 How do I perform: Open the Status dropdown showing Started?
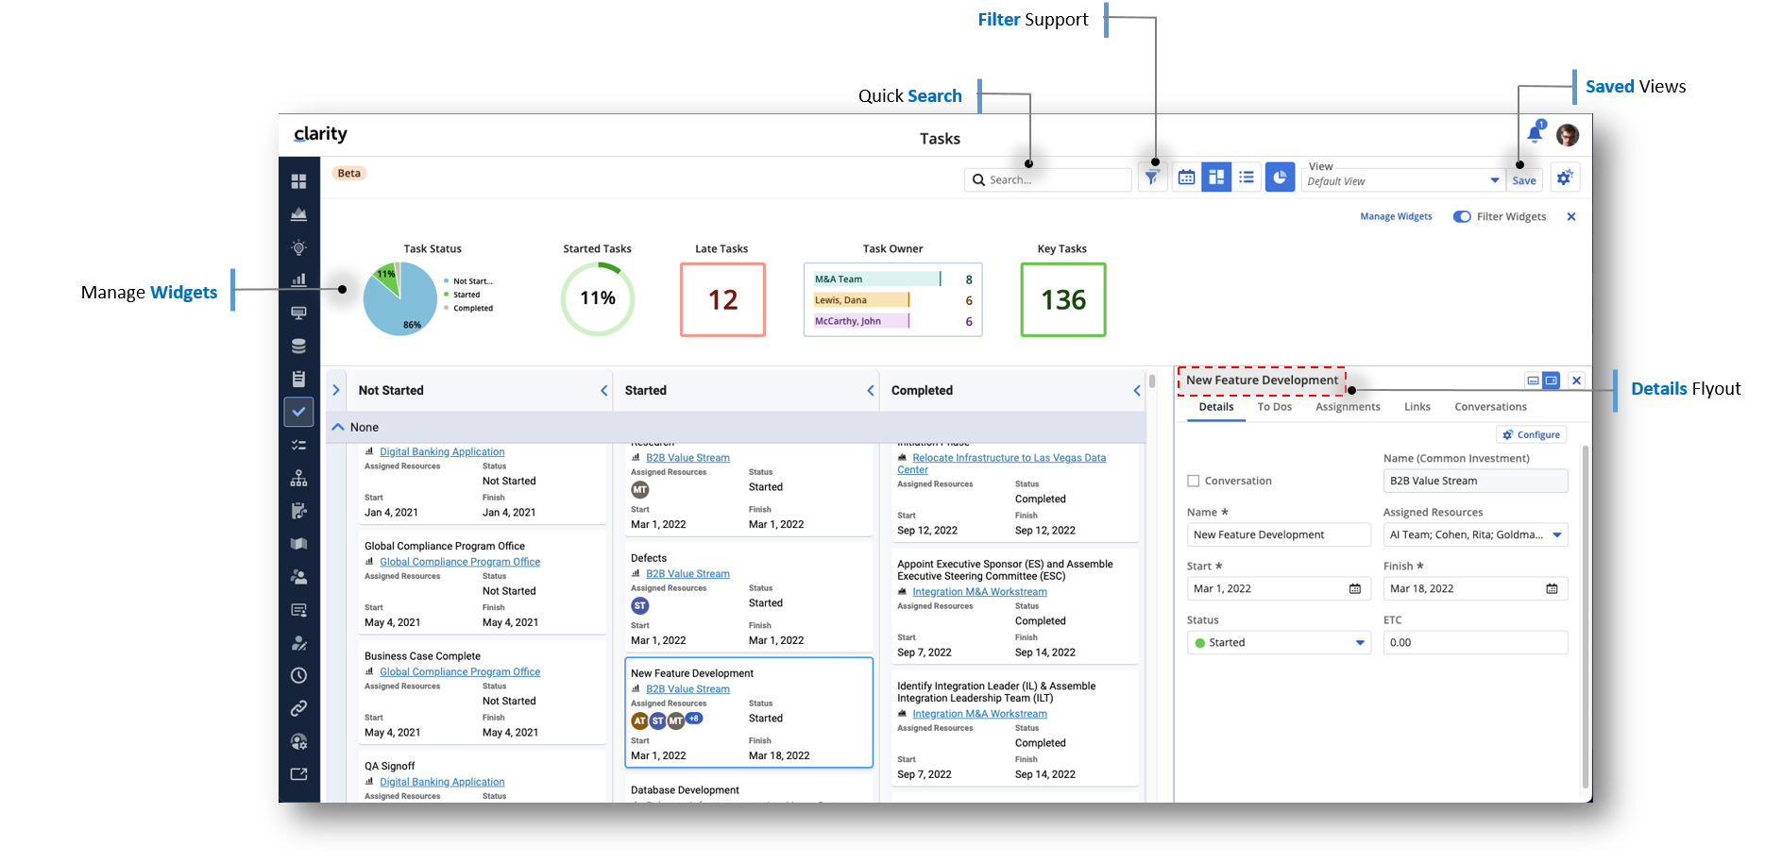[x=1278, y=642]
